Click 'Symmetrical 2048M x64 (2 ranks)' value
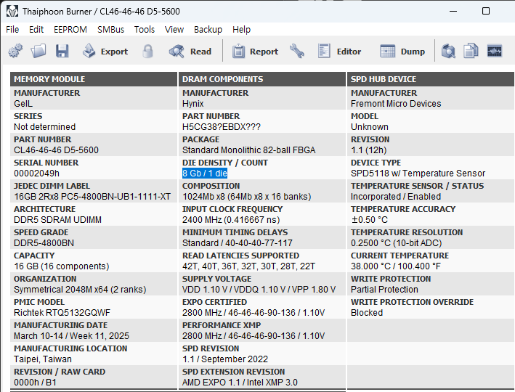515x392 pixels. (x=80, y=290)
